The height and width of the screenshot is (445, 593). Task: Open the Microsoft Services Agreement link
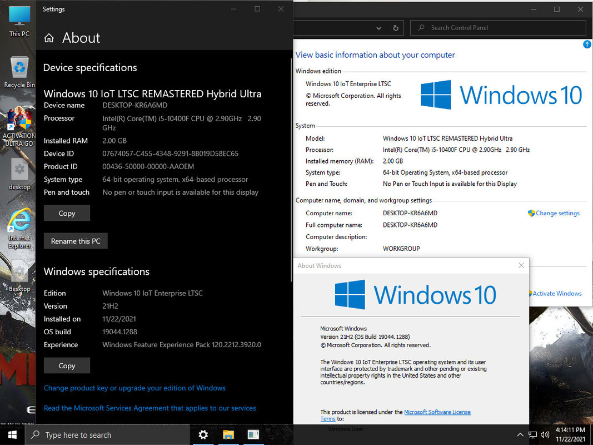pyautogui.click(x=150, y=408)
